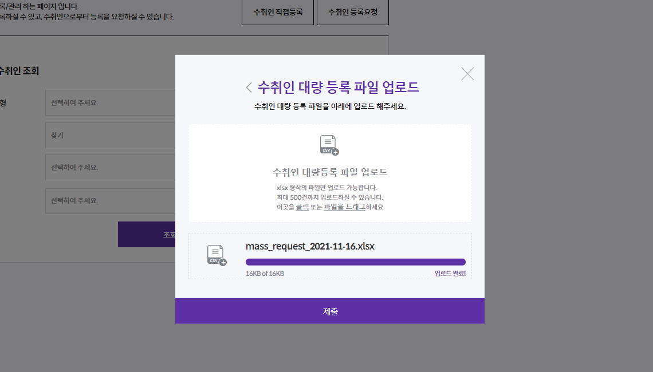Click the CSV upload icon in dropzone
Image resolution: width=653 pixels, height=372 pixels.
pyautogui.click(x=329, y=145)
